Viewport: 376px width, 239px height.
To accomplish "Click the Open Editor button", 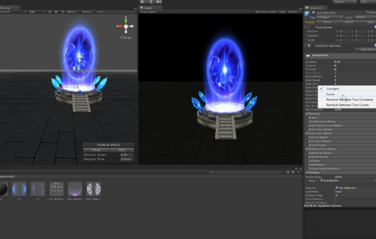I will pos(366,50).
